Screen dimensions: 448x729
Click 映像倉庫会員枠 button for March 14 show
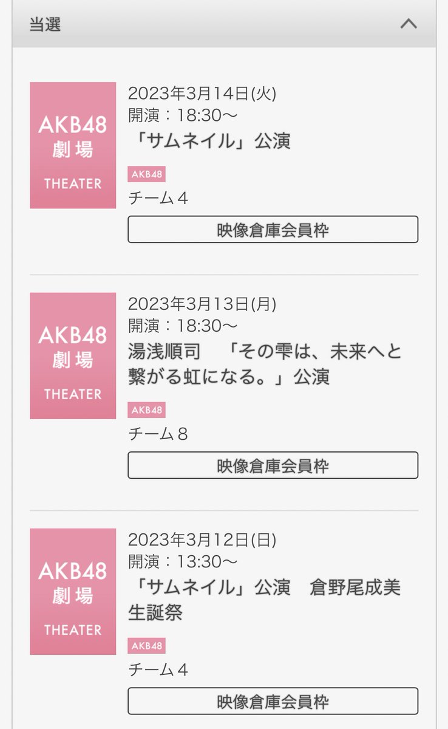pos(273,230)
